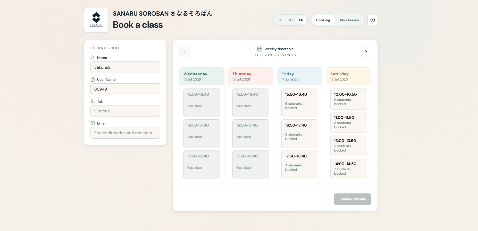Click the envelope icon next to Email
The width and height of the screenshot is (478, 231).
(93, 123)
